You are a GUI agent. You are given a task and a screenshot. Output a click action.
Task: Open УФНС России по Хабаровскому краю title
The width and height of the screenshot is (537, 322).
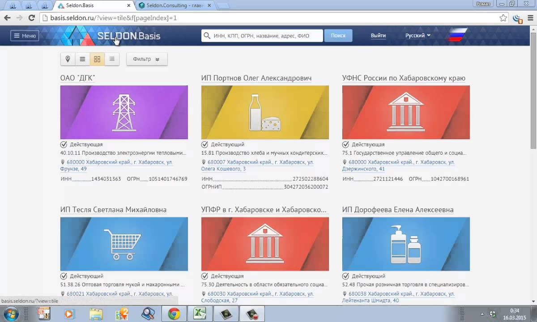coord(404,78)
